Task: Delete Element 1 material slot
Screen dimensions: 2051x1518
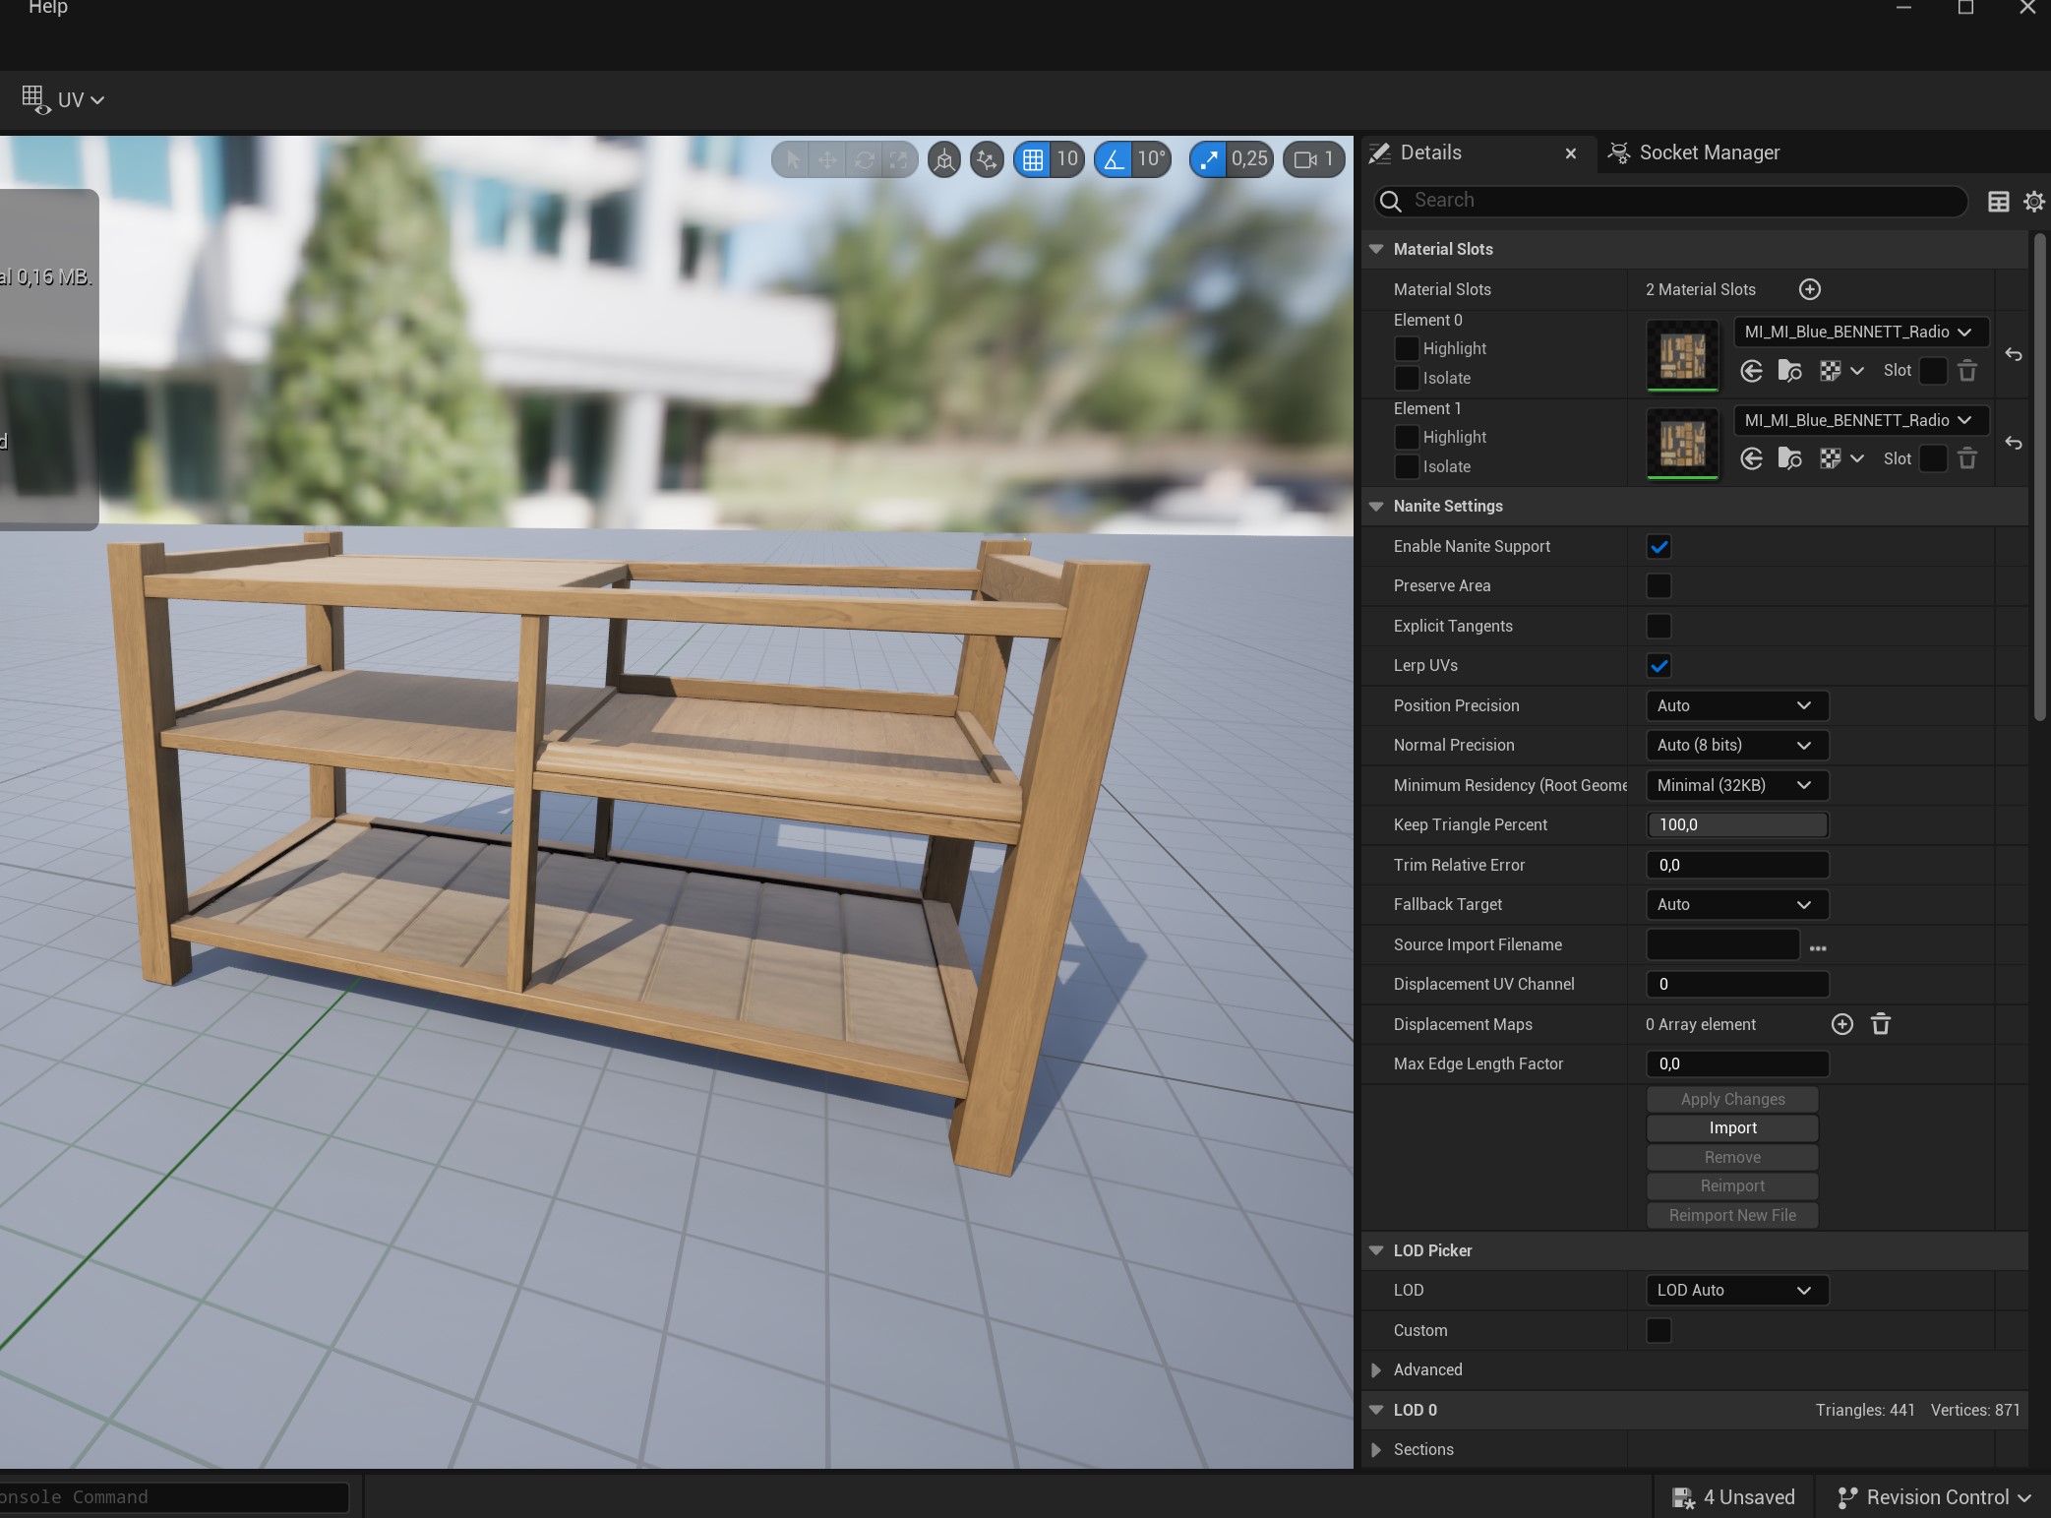Action: click(1966, 458)
